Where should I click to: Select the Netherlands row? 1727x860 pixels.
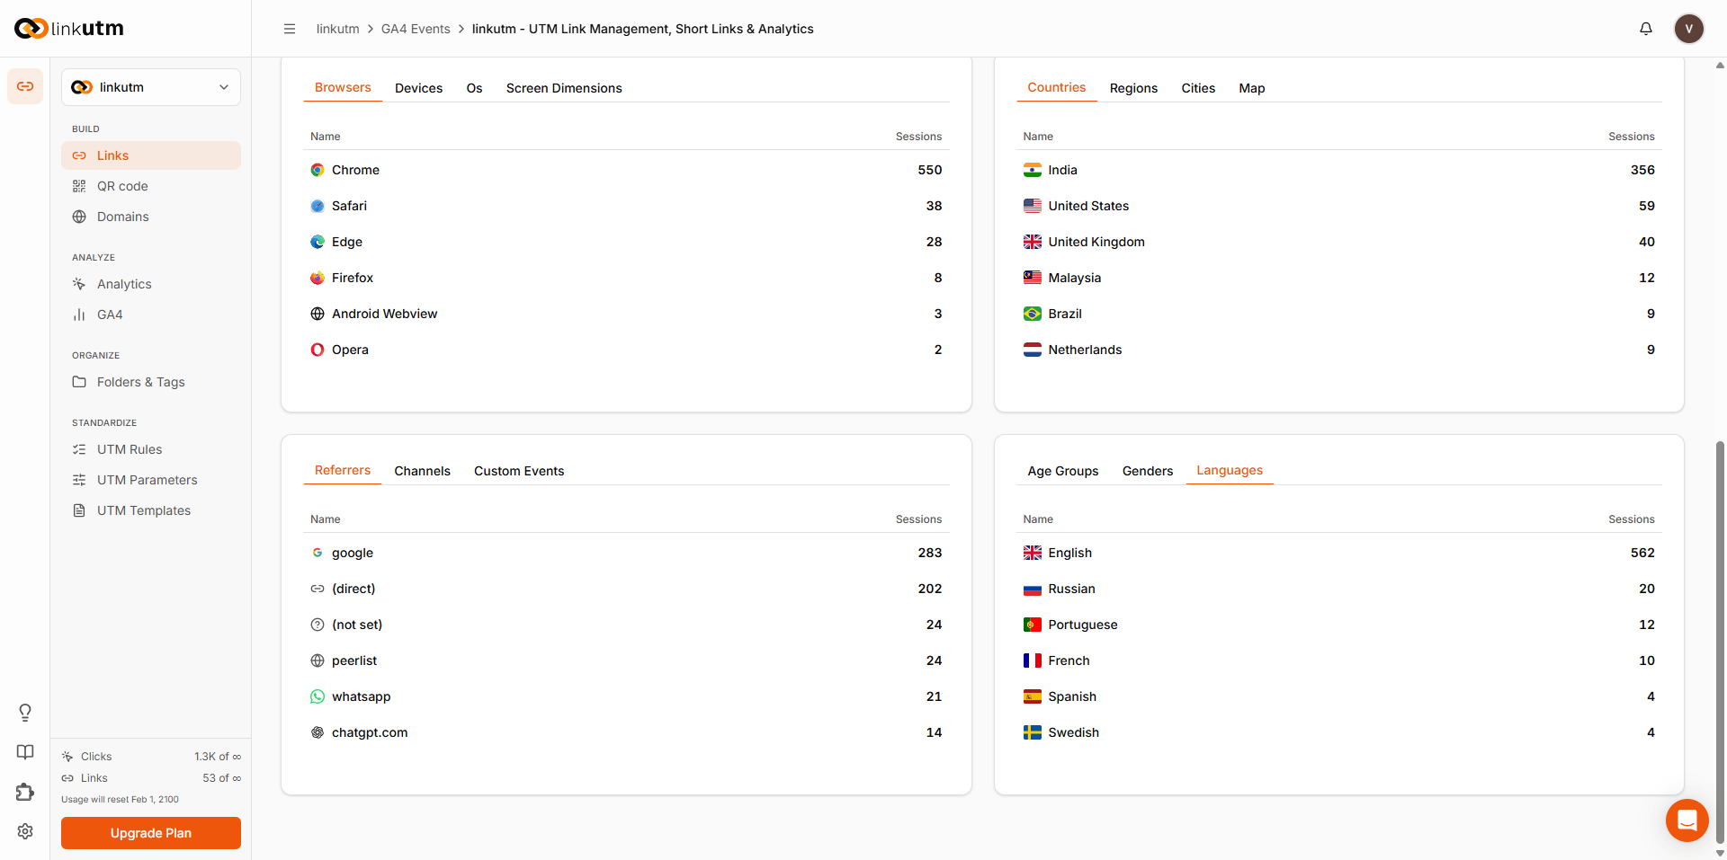[x=1338, y=350]
